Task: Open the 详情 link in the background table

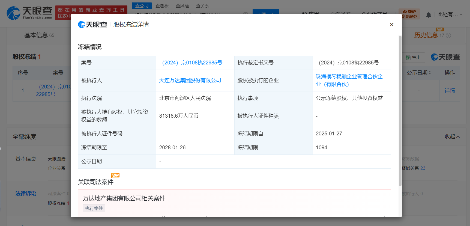Action: point(450,91)
